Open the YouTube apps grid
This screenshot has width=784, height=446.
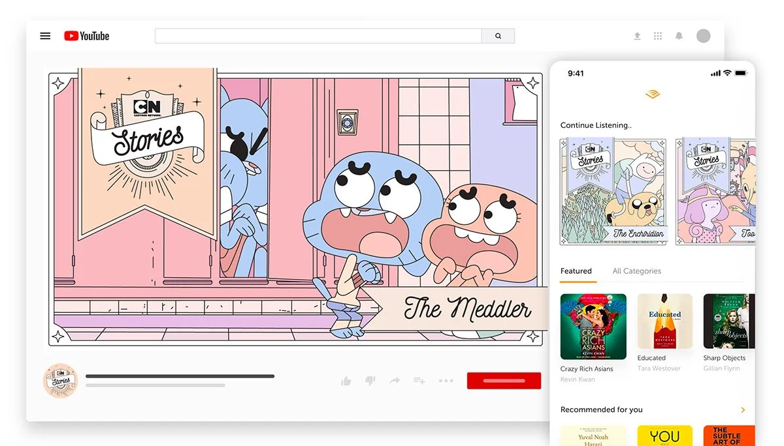[658, 36]
